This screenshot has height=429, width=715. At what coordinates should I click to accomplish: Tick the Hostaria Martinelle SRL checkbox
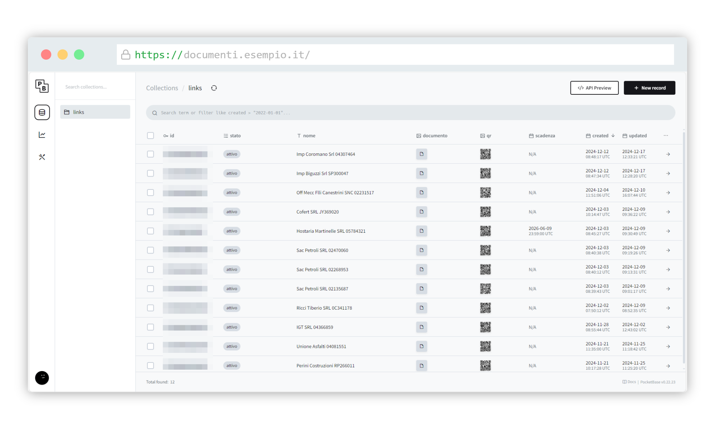[151, 231]
